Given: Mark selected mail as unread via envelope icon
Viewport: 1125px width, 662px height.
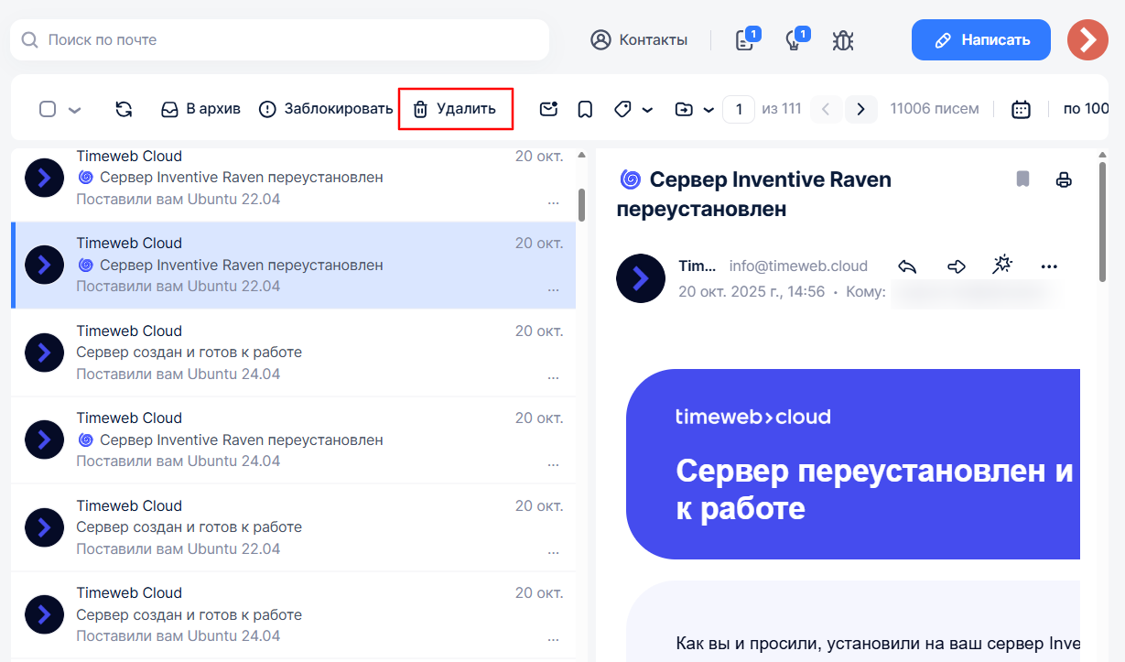Looking at the screenshot, I should tap(548, 109).
